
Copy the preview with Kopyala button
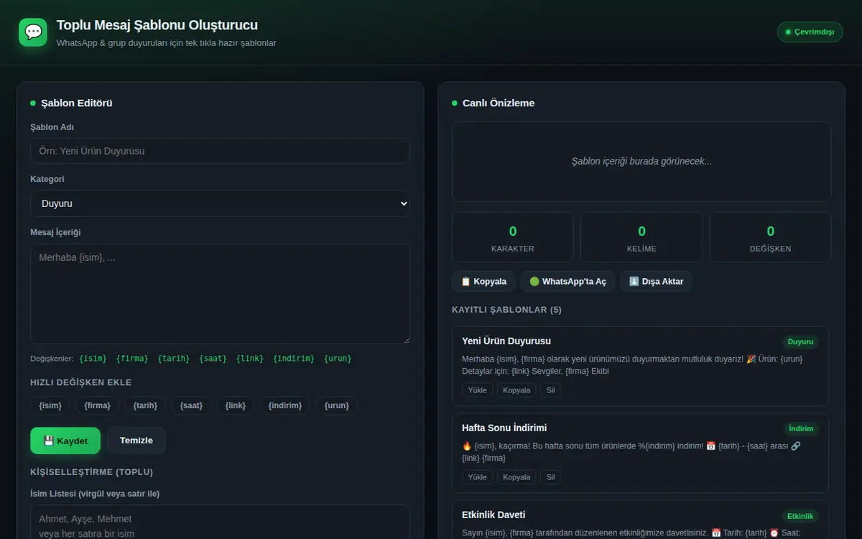[483, 282]
